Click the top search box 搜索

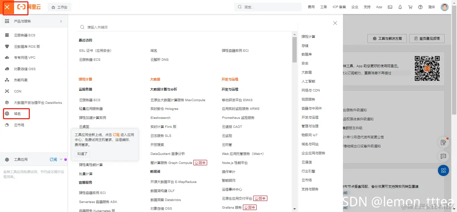tap(268, 7)
